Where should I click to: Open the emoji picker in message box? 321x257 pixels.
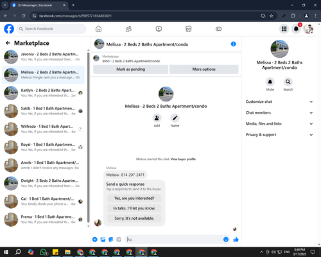tap(226, 240)
